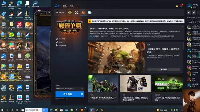Open the notifications bell
The width and height of the screenshot is (200, 112).
pyautogui.click(x=181, y=6)
